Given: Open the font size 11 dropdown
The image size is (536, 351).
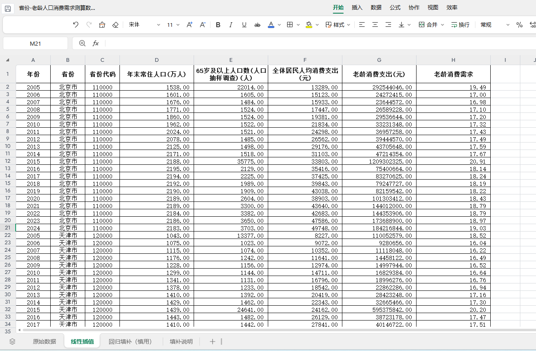Looking at the screenshot, I should point(173,25).
